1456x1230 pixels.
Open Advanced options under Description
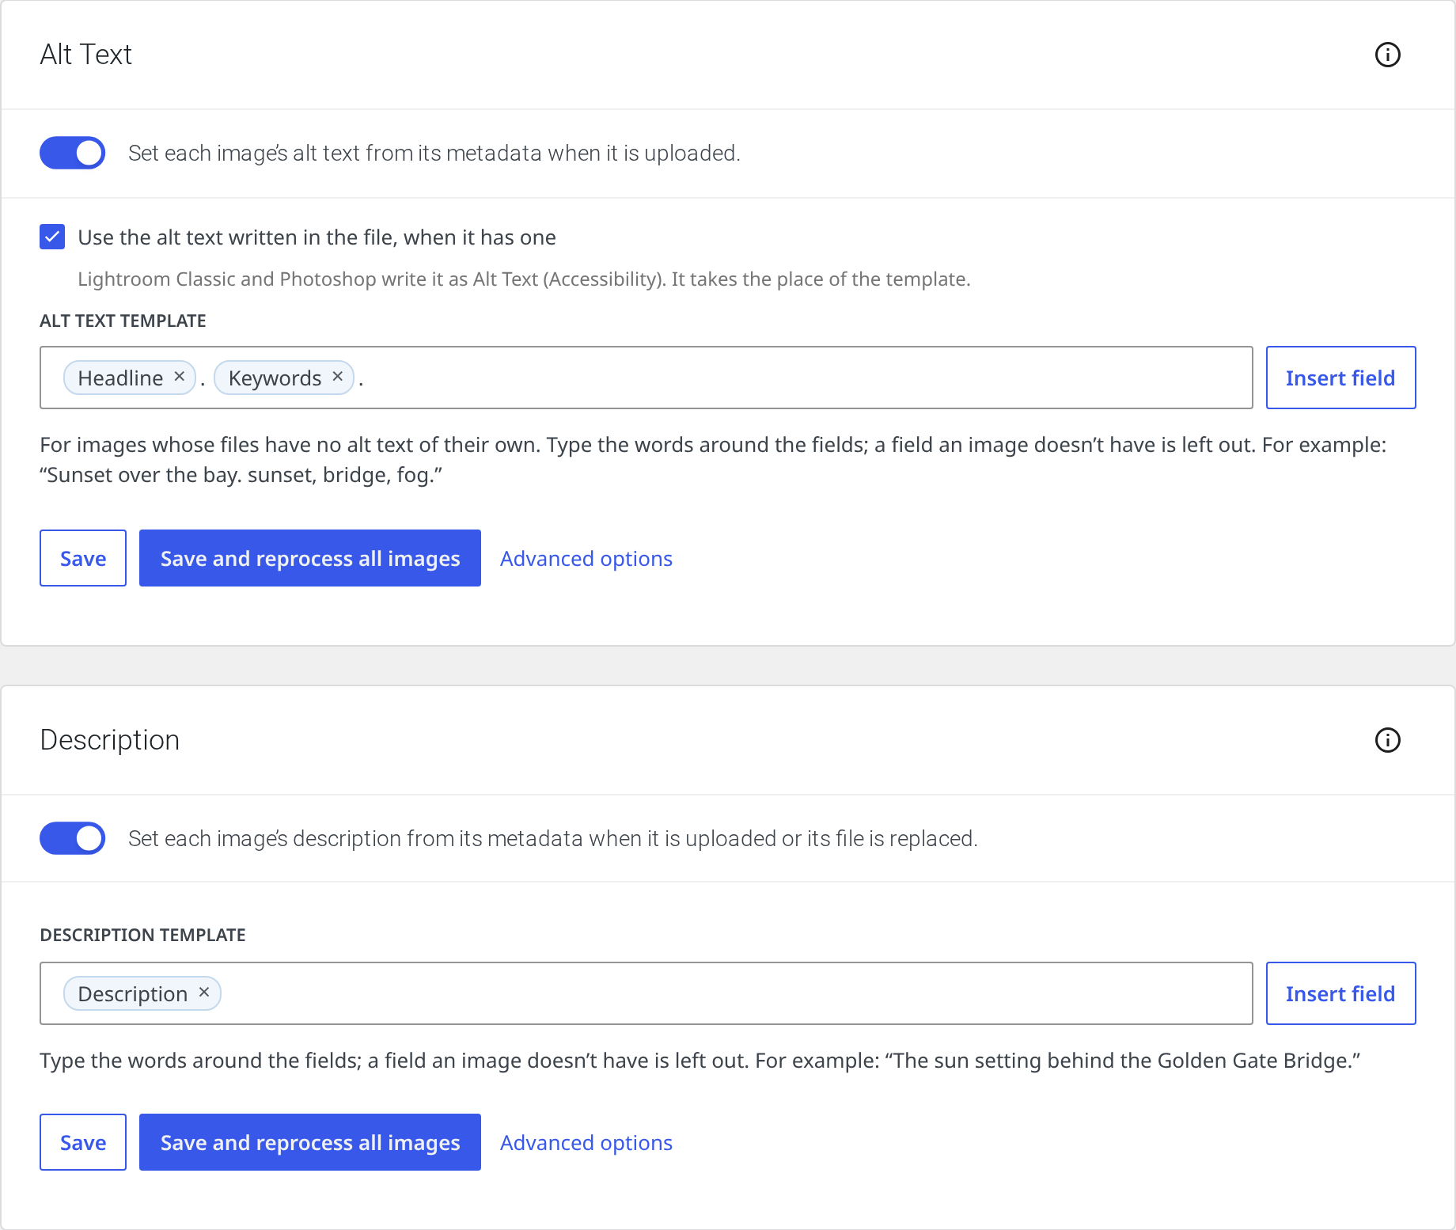[586, 1143]
